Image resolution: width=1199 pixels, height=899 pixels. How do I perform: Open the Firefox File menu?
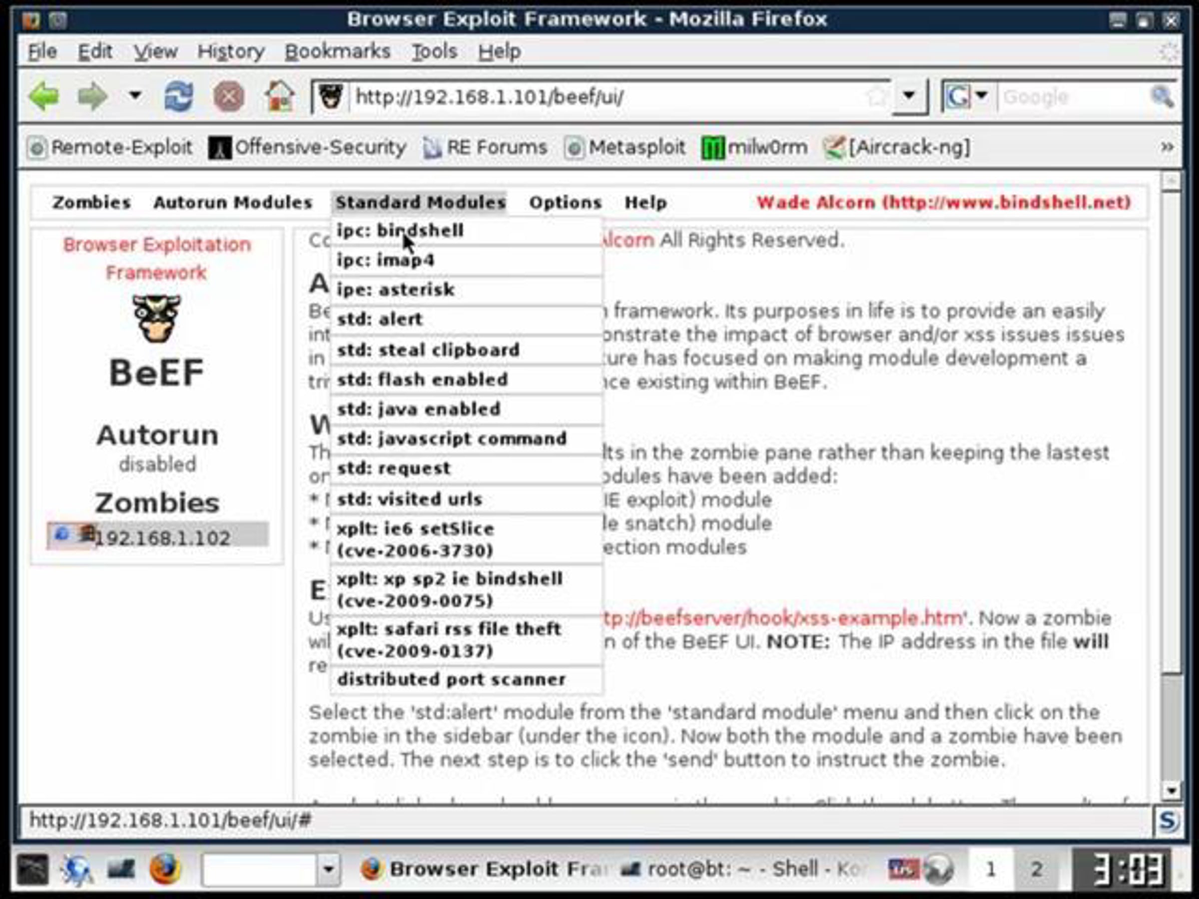pyautogui.click(x=42, y=51)
